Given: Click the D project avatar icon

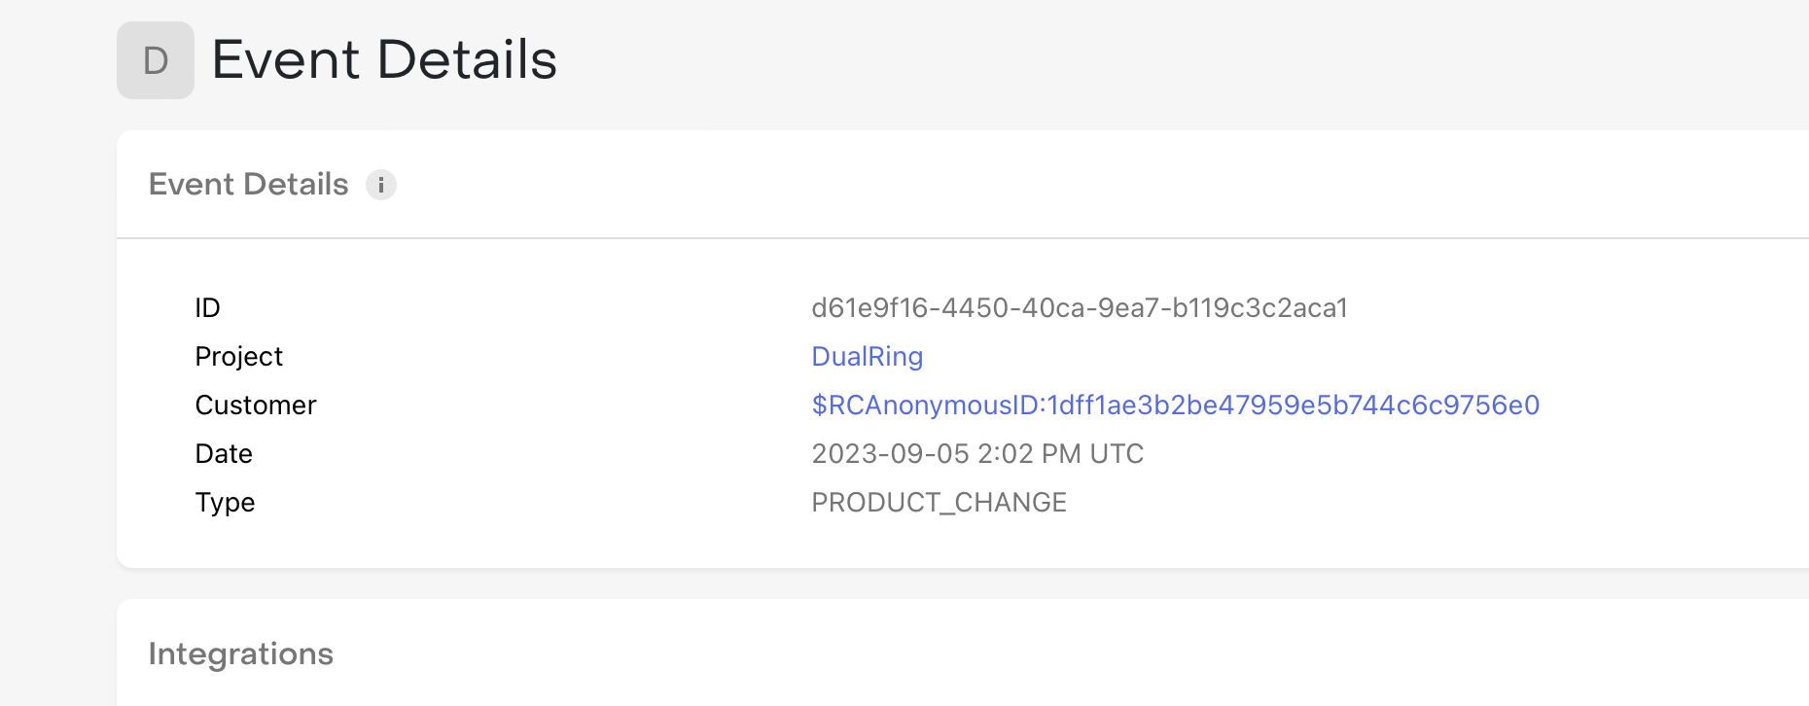Looking at the screenshot, I should [156, 60].
